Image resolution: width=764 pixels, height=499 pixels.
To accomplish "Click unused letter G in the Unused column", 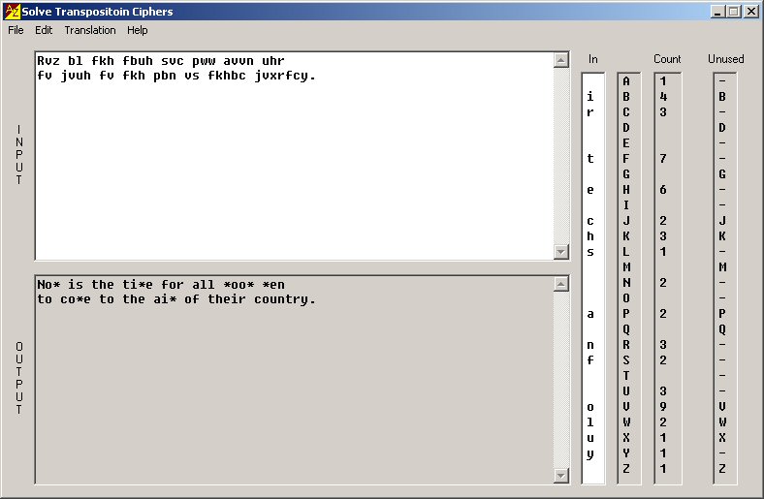I will (x=722, y=173).
